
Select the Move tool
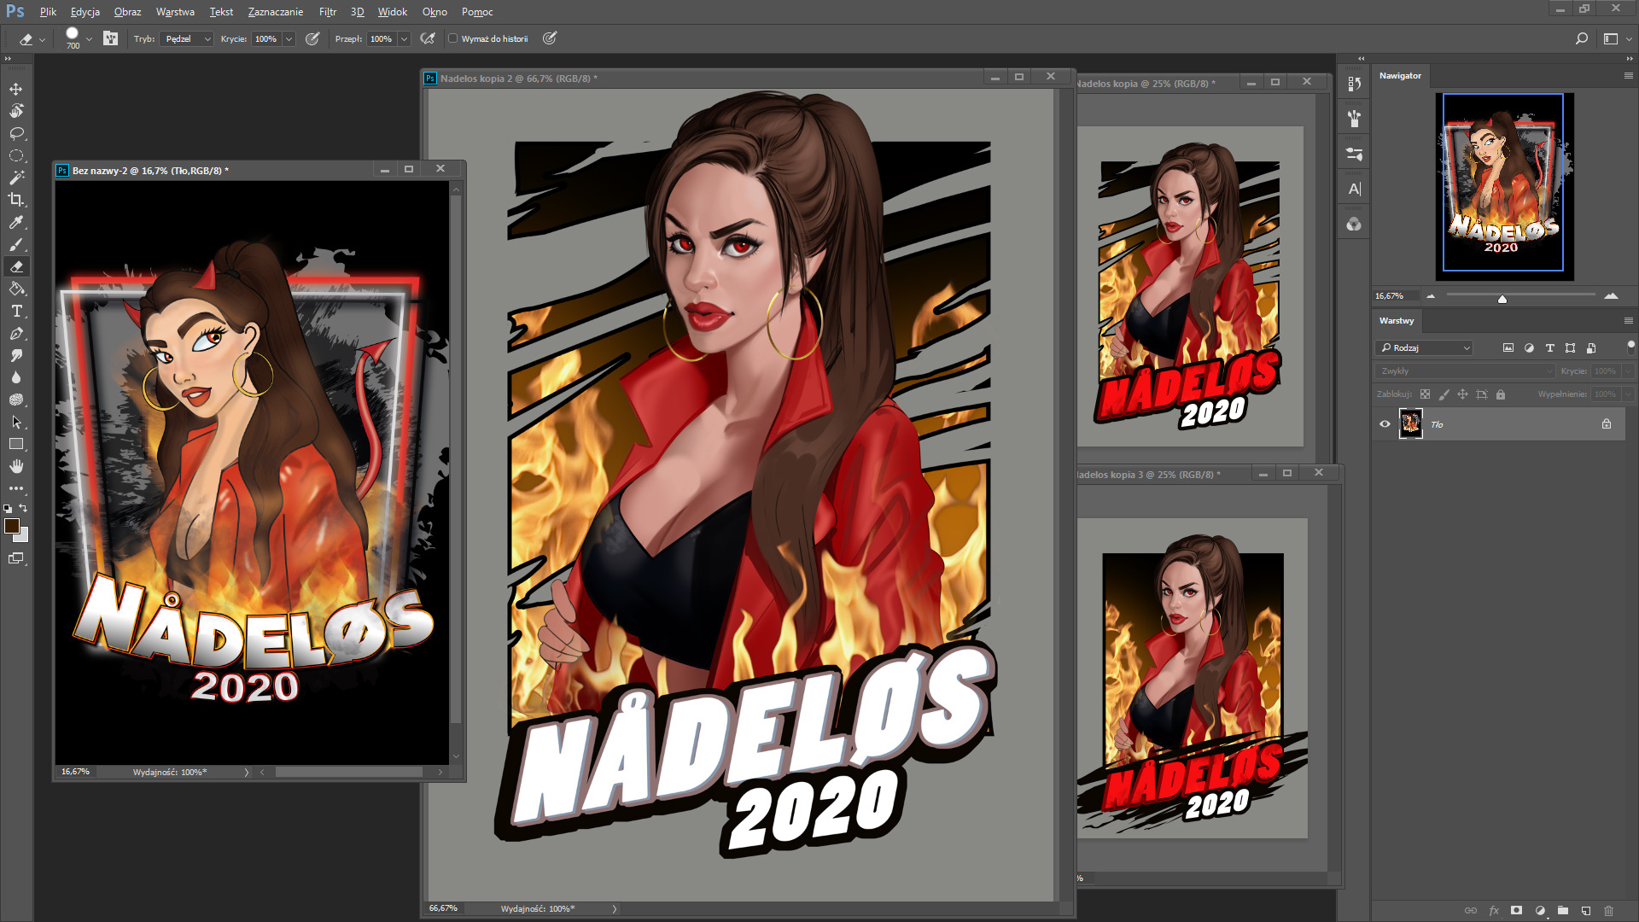[15, 89]
